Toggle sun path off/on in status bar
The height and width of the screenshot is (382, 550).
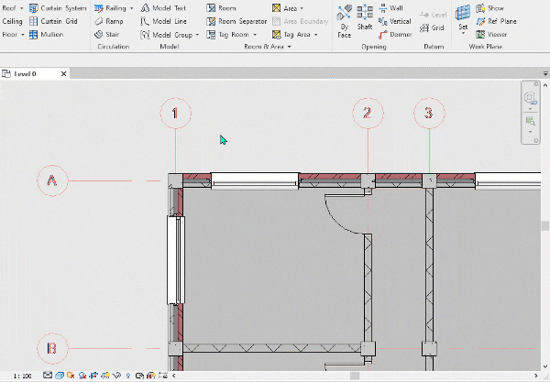tap(71, 376)
